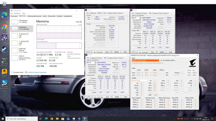Open the Nézet menu in Task Manager

(23, 13)
